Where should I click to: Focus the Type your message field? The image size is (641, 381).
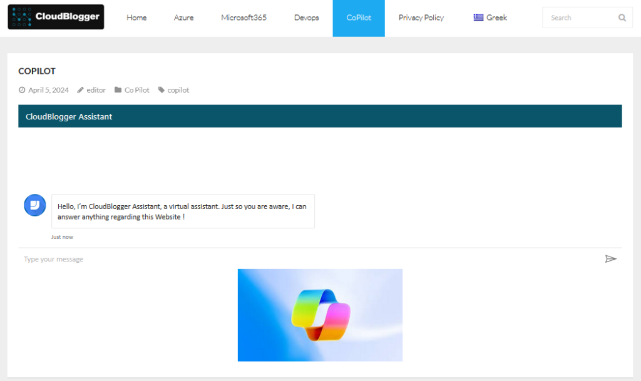310,259
